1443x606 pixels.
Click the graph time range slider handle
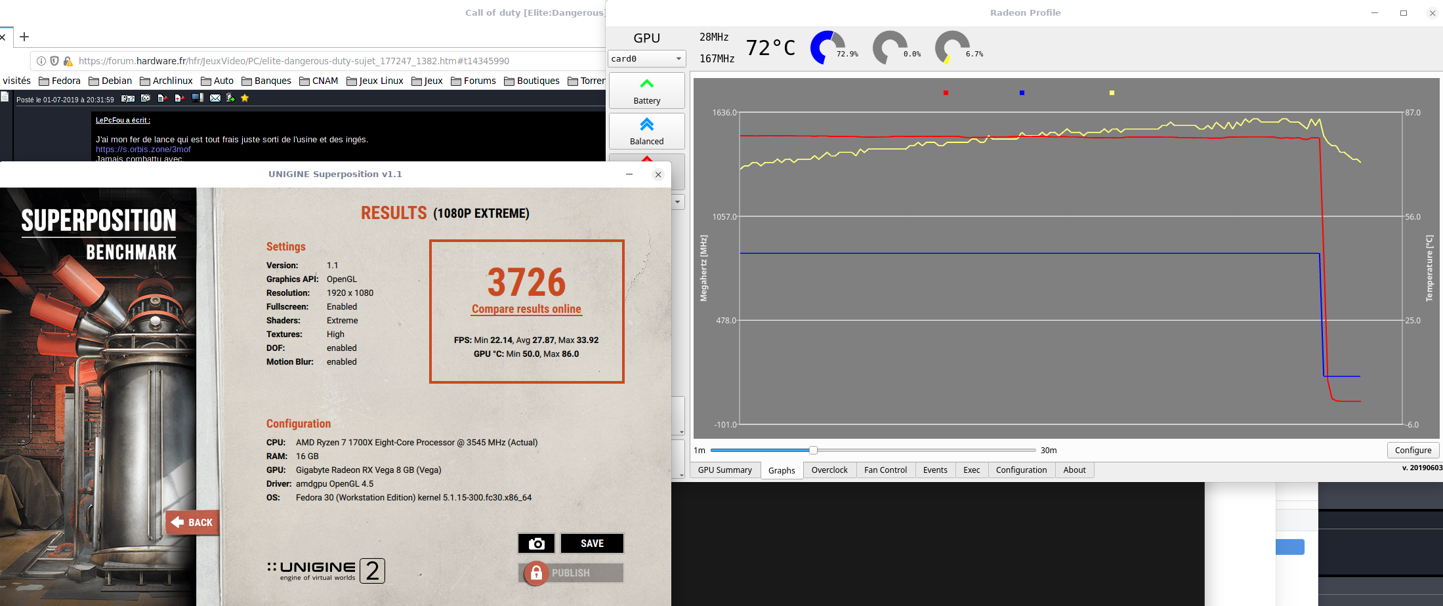[x=813, y=450]
